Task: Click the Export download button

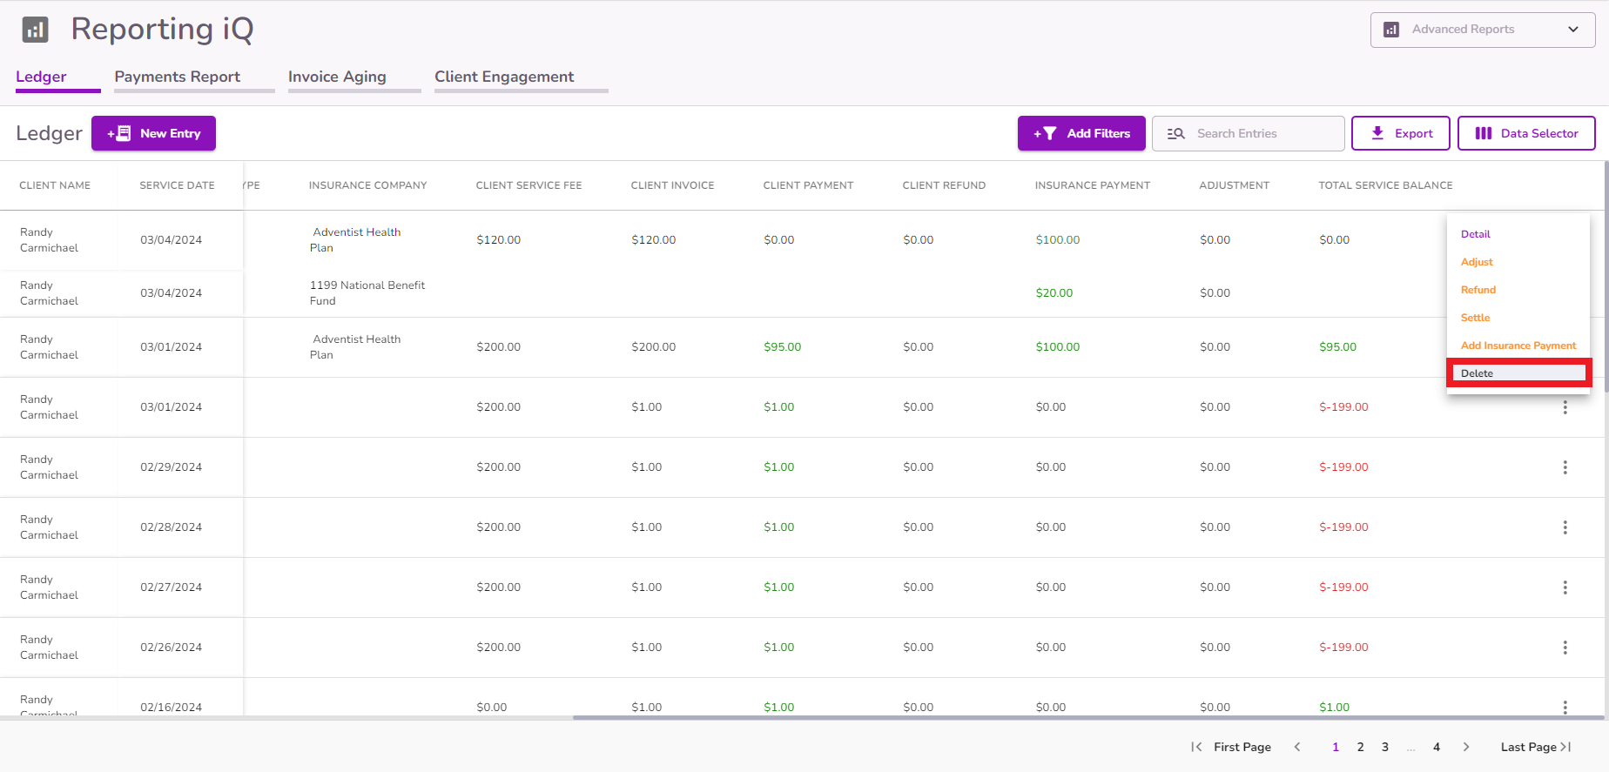Action: [1400, 133]
